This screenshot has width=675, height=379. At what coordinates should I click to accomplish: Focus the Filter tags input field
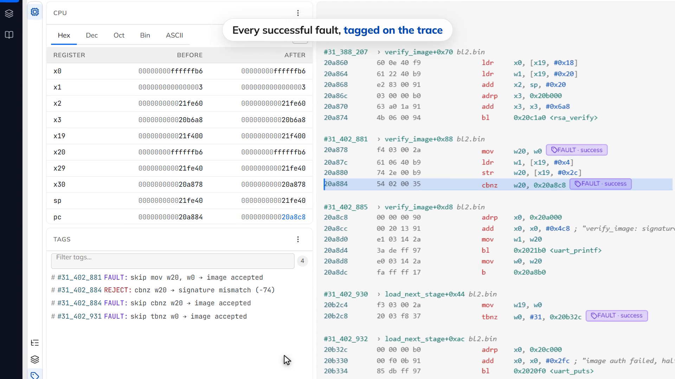(173, 261)
